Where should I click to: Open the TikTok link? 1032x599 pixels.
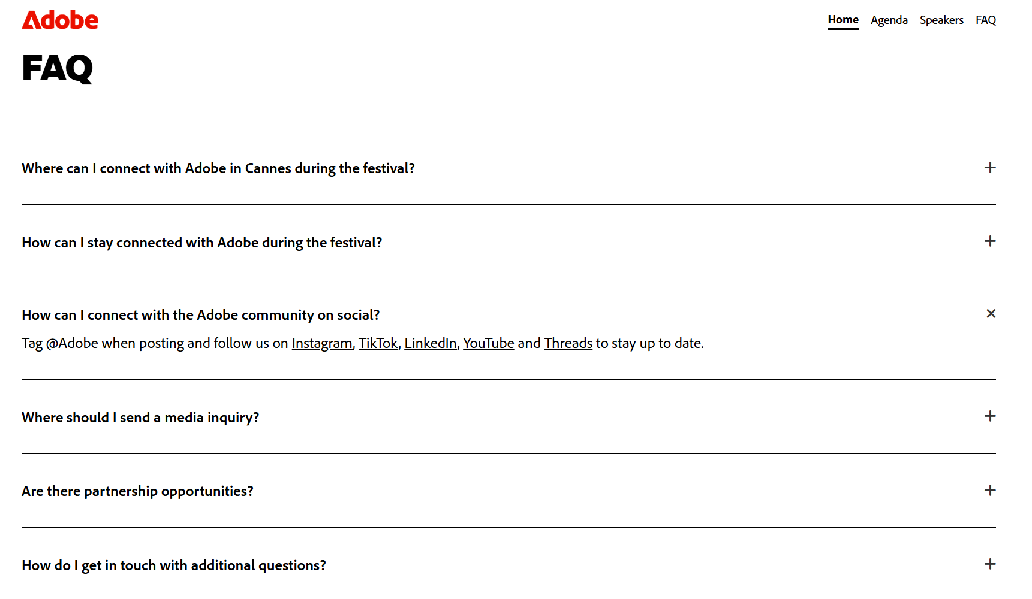(x=378, y=343)
